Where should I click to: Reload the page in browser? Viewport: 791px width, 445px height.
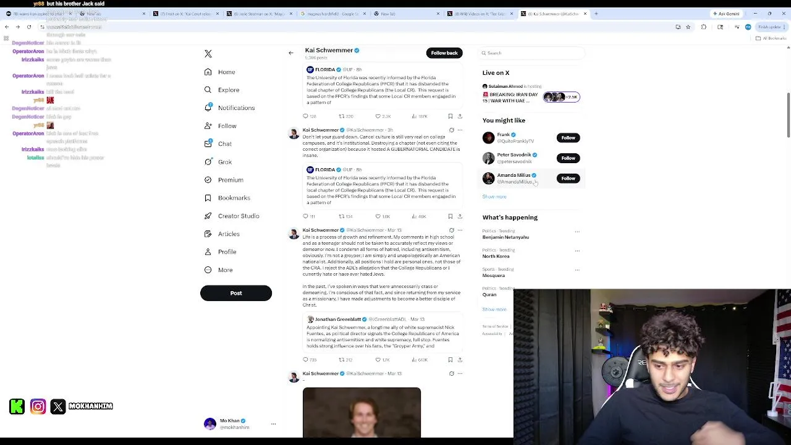(x=29, y=27)
